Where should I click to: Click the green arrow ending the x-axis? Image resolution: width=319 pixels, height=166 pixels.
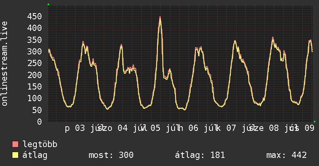coord(315,122)
